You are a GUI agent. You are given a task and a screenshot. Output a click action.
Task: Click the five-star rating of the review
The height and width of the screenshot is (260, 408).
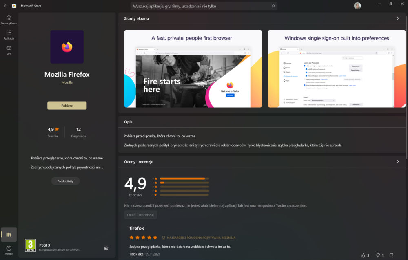143,237
